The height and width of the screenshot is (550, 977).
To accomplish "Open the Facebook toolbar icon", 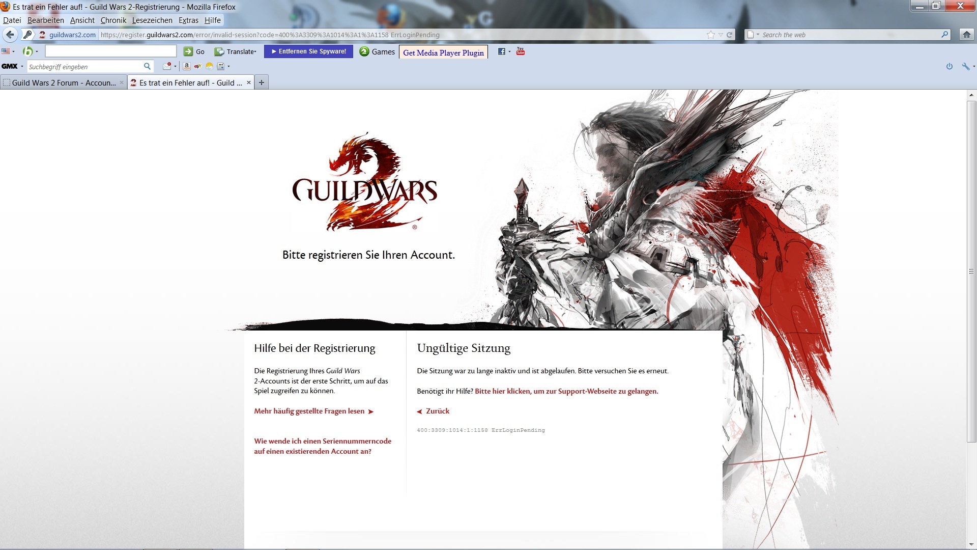I will (502, 51).
